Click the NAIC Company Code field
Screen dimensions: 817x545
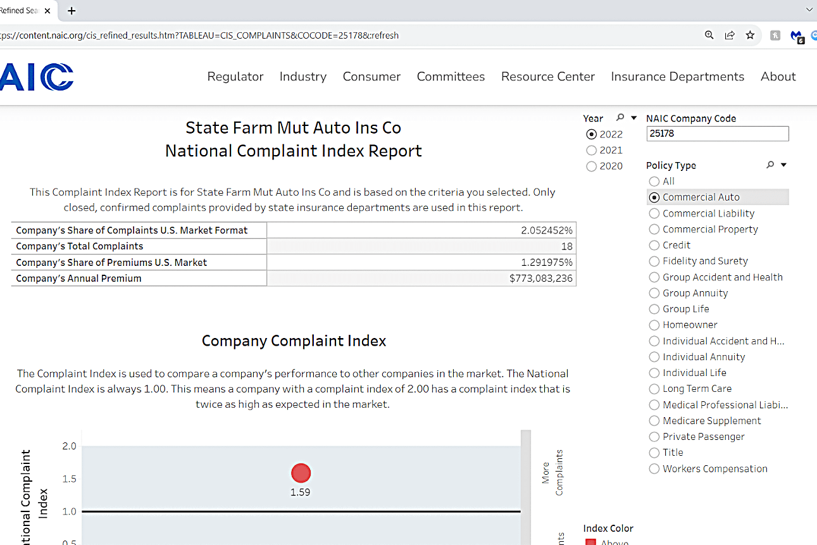[x=718, y=134]
